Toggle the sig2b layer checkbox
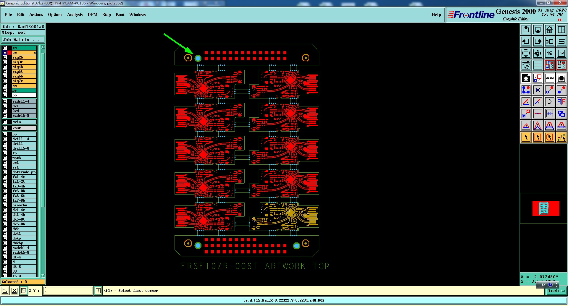The height and width of the screenshot is (306, 568). tap(5, 57)
